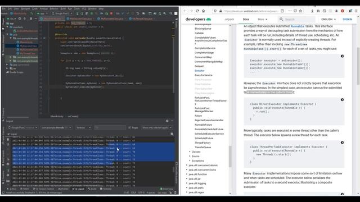360x202 pixels.
Task: Toggle dark theme on DirectExecutor code sample
Action: [342, 100]
